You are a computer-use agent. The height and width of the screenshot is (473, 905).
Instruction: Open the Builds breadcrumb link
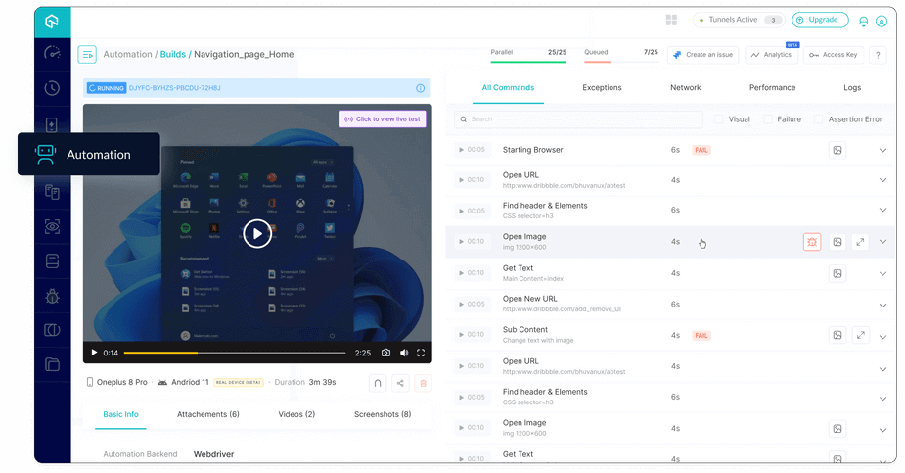(172, 54)
